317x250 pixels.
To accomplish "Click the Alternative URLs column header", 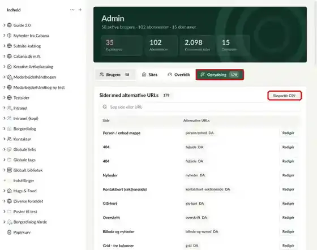I will (196, 120).
